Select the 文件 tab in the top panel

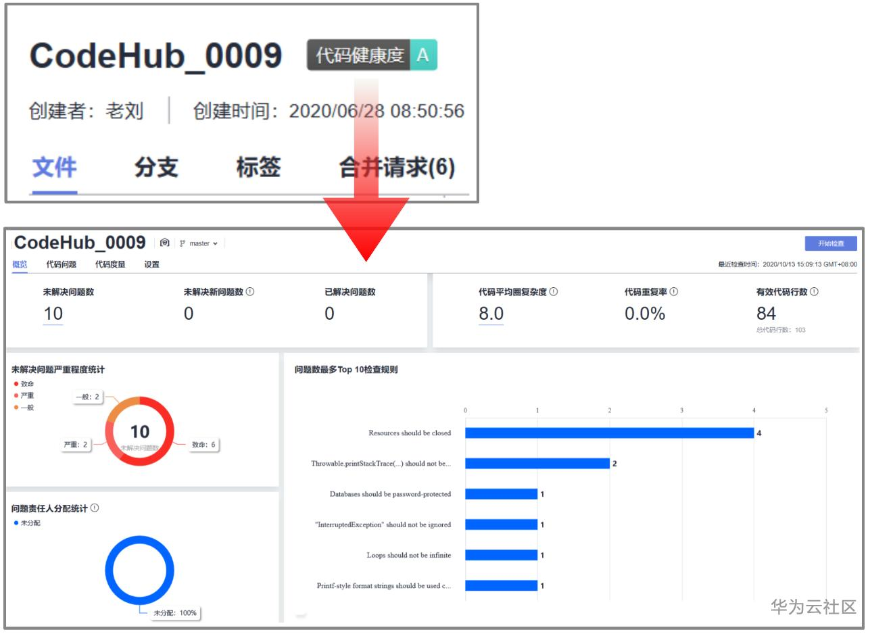[55, 168]
